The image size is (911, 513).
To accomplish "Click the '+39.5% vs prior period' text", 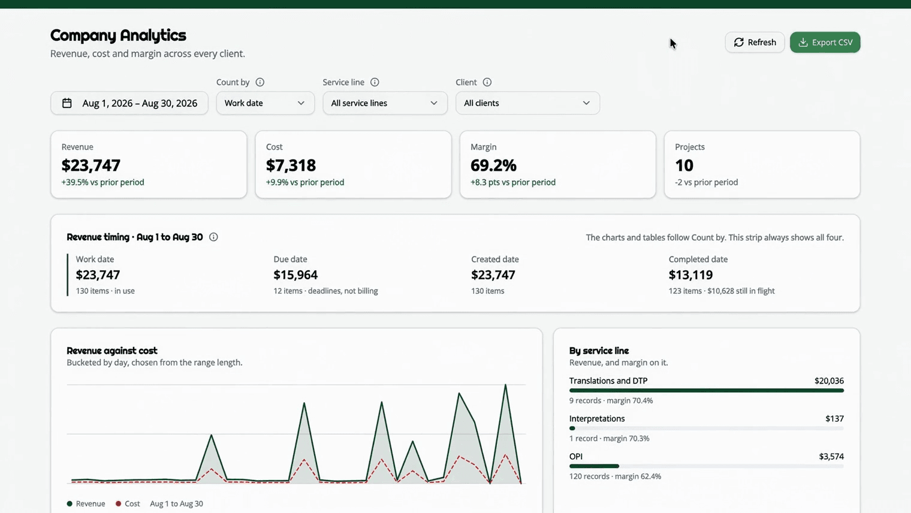I will pos(102,182).
